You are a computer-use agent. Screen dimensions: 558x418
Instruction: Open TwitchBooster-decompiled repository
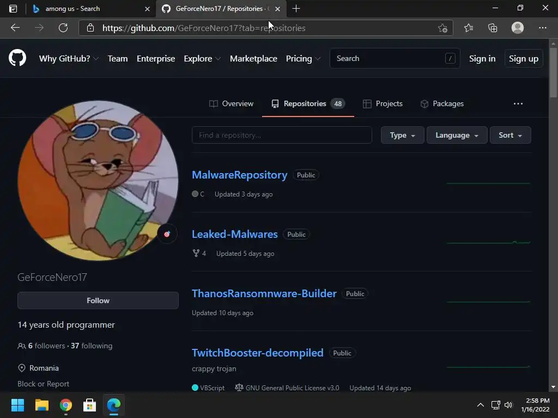tap(258, 353)
